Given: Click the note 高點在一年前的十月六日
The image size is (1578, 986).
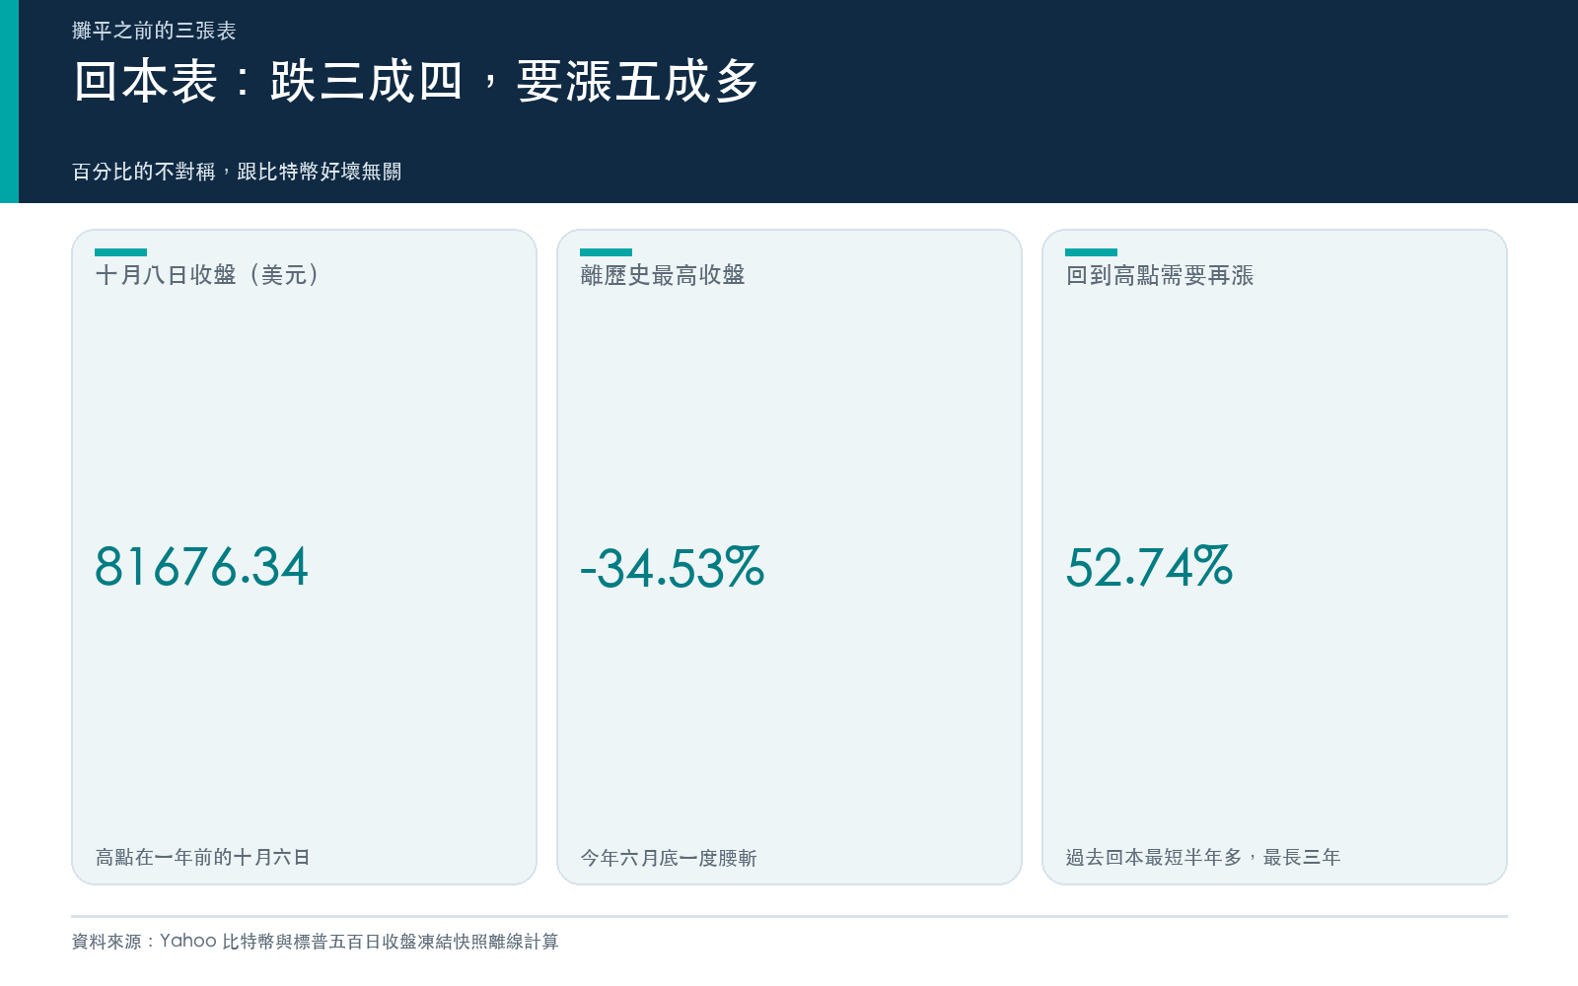Looking at the screenshot, I should coord(203,857).
